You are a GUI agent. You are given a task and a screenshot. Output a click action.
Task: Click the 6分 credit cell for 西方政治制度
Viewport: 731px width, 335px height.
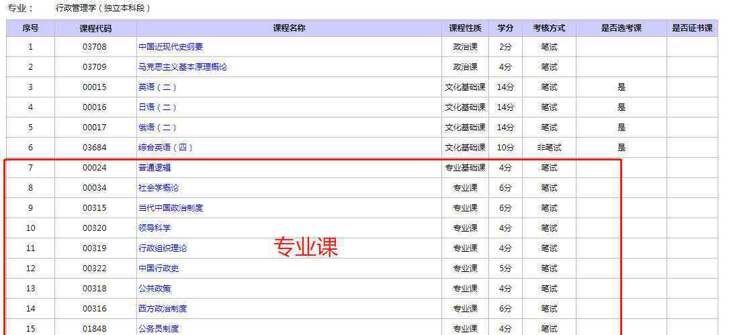pyautogui.click(x=505, y=308)
